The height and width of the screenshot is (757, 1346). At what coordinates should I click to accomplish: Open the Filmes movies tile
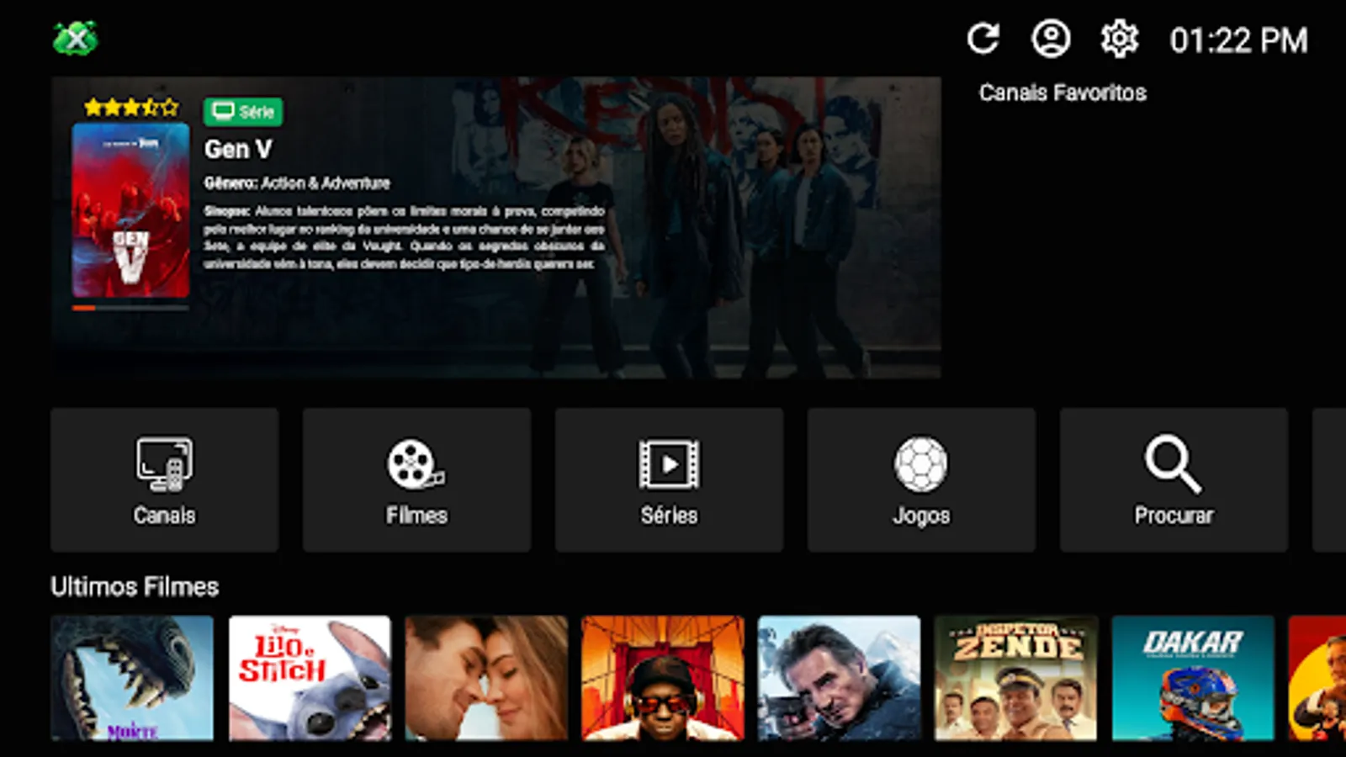416,480
